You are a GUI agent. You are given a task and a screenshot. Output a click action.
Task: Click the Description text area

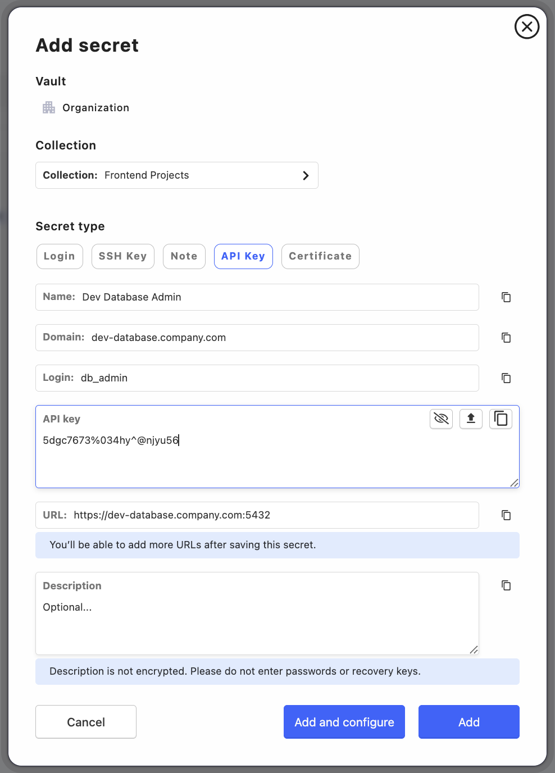point(257,613)
